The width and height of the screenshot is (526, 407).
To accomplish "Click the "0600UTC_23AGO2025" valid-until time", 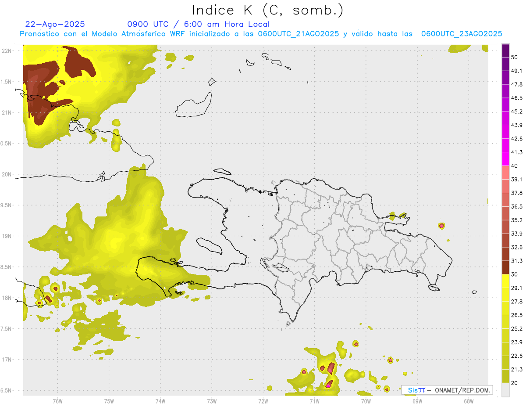I will (462, 34).
